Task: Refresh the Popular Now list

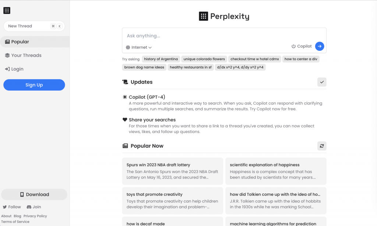Action: point(322,146)
